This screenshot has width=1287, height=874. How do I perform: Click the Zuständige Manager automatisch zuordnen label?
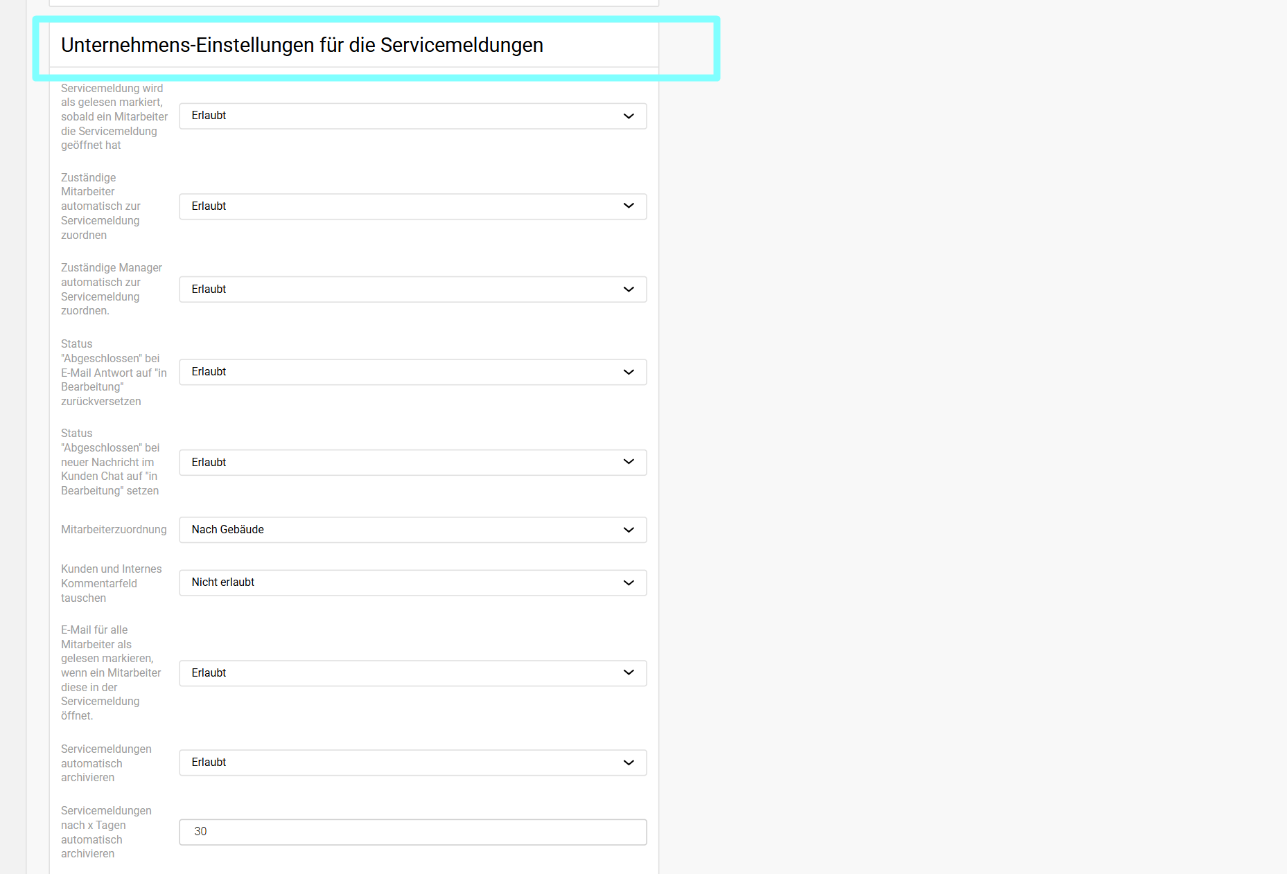click(x=111, y=289)
